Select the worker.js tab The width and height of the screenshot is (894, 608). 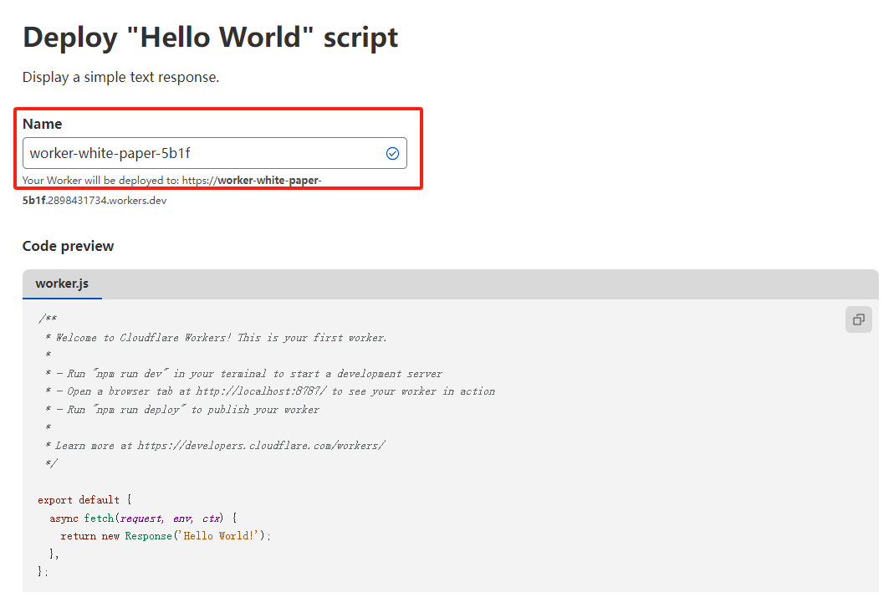pyautogui.click(x=62, y=284)
